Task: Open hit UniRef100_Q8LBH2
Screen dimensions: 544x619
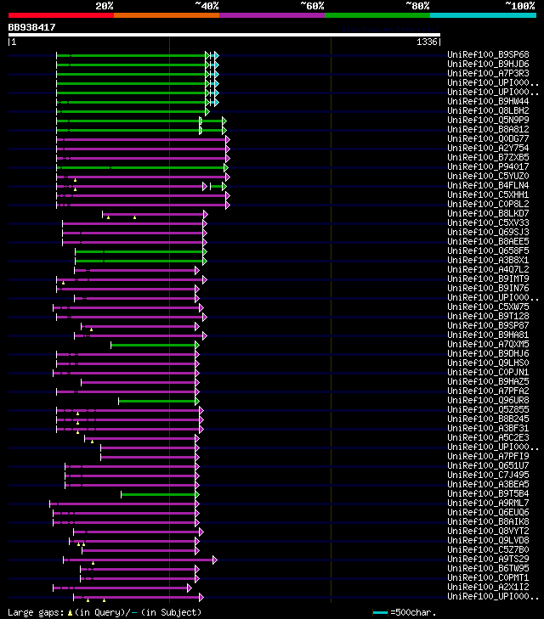Action: coord(488,110)
